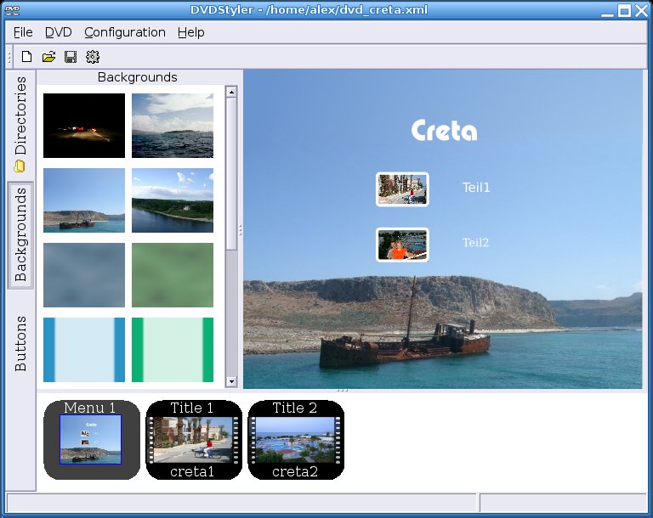653x518 pixels.
Task: Select Title 2 creta2 clip
Action: [x=295, y=440]
